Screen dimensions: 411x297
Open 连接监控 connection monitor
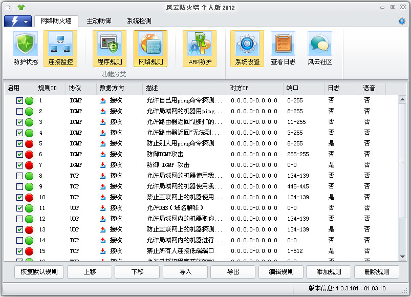pos(60,49)
